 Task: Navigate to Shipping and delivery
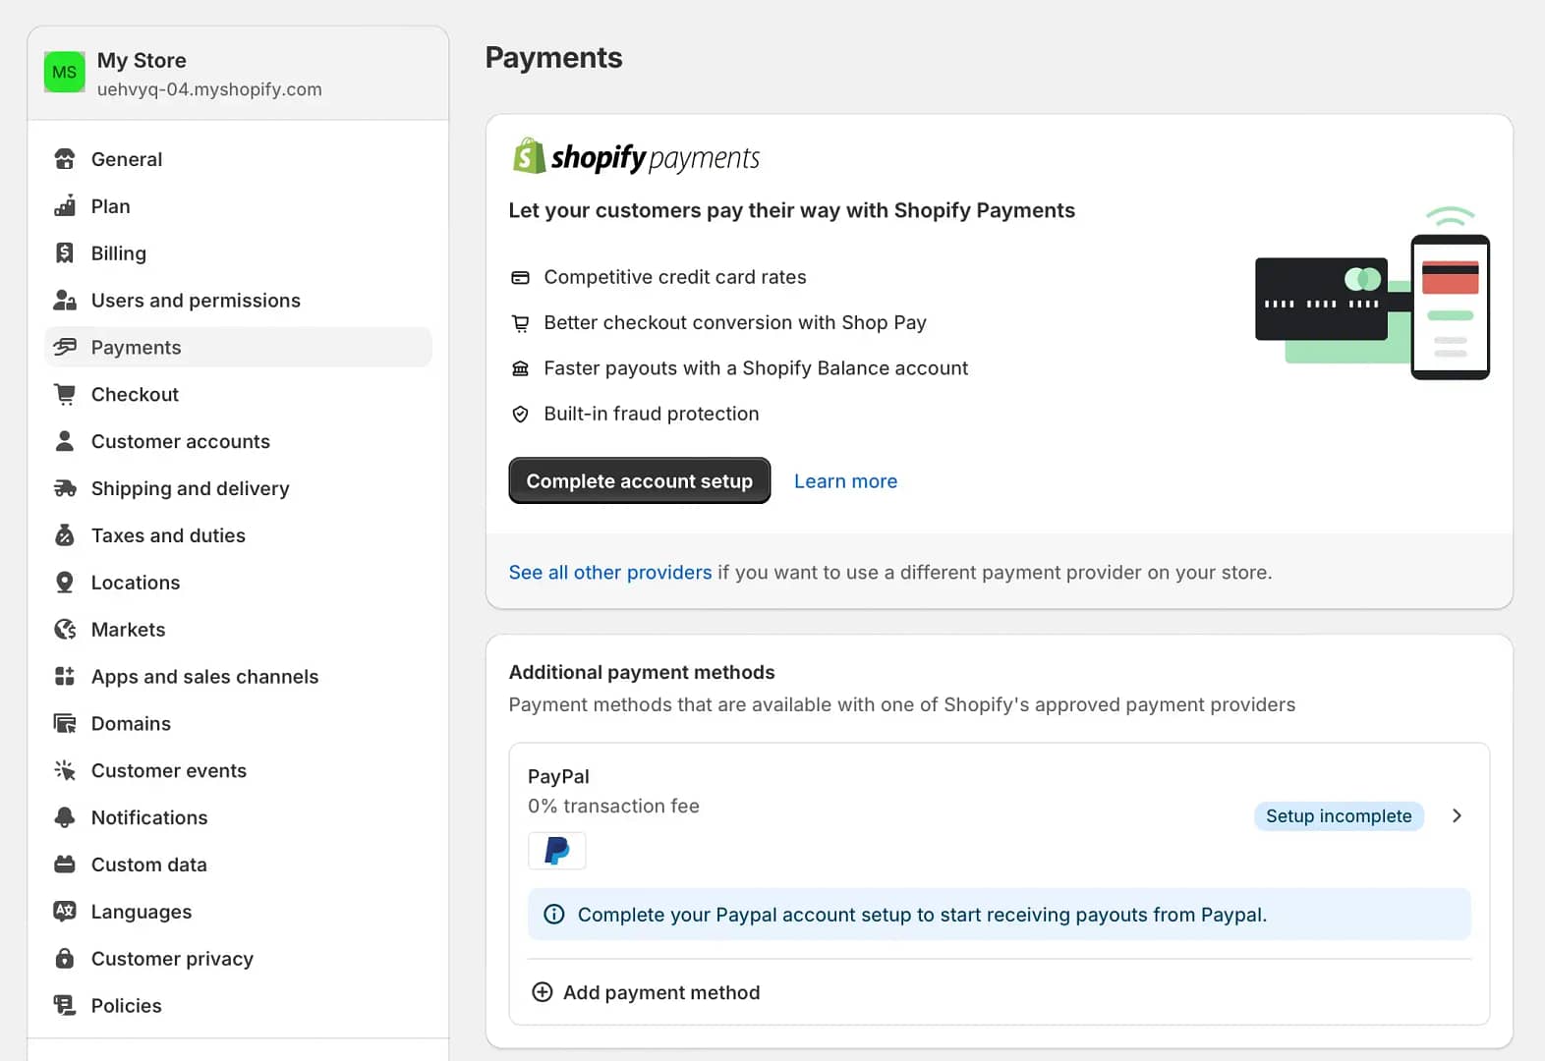pyautogui.click(x=239, y=488)
